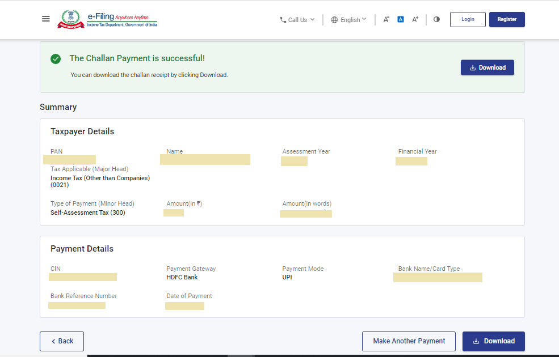Go back using the Back button

(62, 341)
